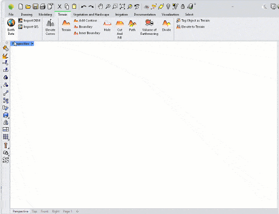Click the Inner Boundary command
The width and height of the screenshot is (279, 214).
pos(87,33)
